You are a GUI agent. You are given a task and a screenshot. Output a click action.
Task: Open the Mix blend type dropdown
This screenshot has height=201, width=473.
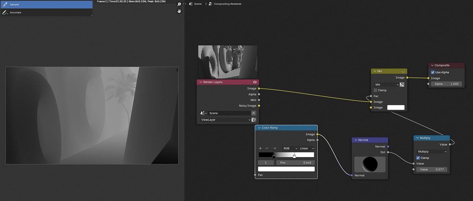(x=387, y=85)
